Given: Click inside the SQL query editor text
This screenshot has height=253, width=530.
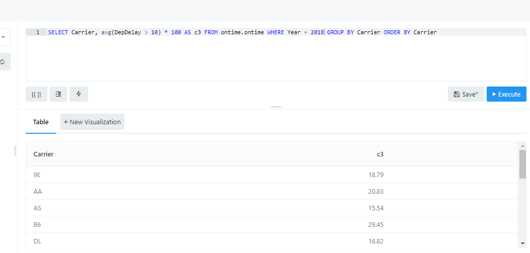Looking at the screenshot, I should point(242,32).
